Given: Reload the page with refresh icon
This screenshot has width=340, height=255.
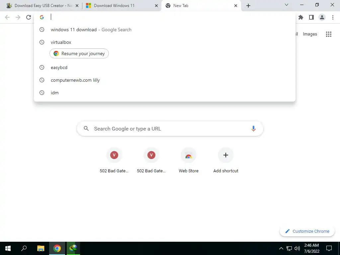Looking at the screenshot, I should 29,17.
